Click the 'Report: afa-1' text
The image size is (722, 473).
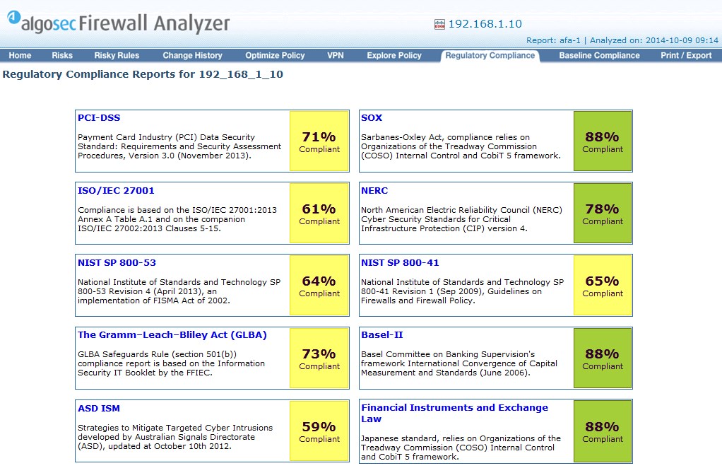coord(553,40)
